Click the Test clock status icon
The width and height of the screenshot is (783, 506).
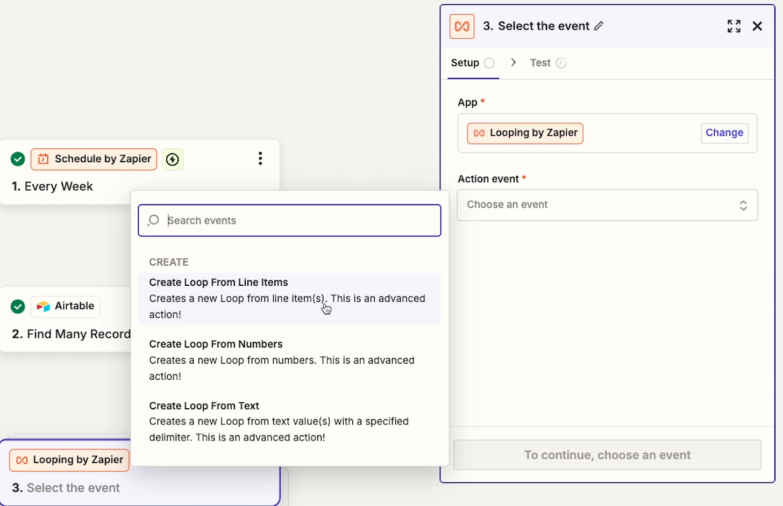point(561,63)
